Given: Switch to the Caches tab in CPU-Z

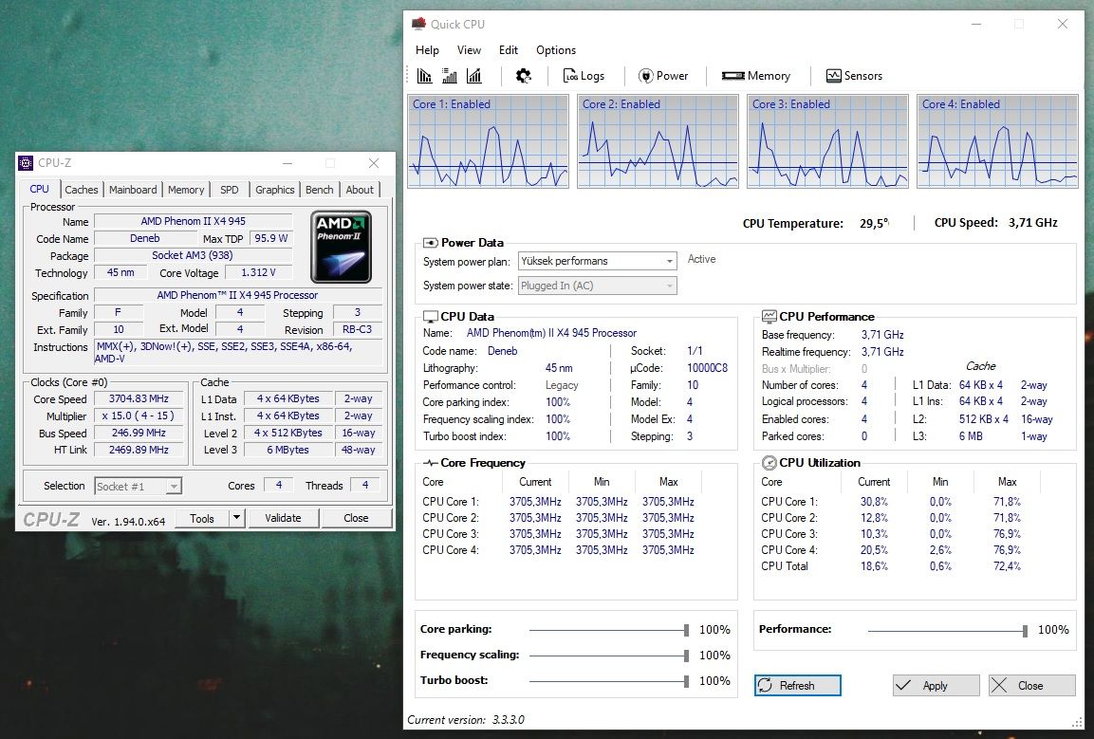Looking at the screenshot, I should [x=82, y=189].
